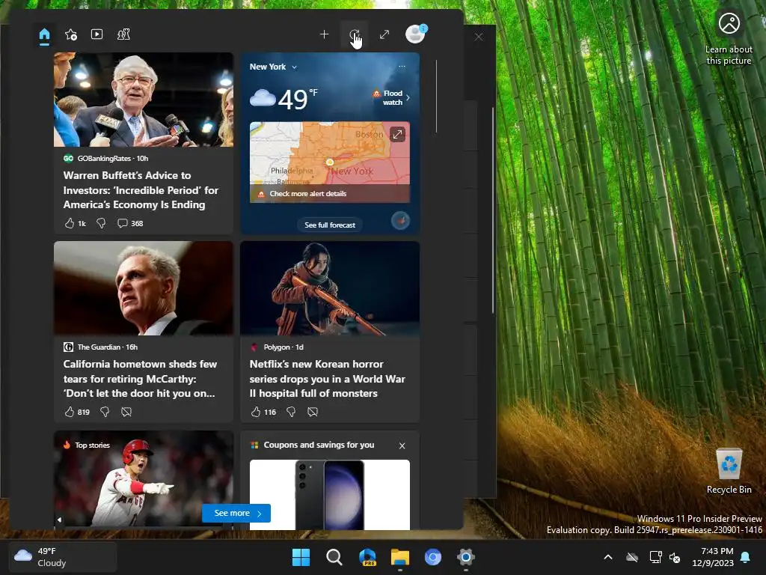Dismiss Coupons and savings card
The height and width of the screenshot is (575, 766).
click(402, 446)
